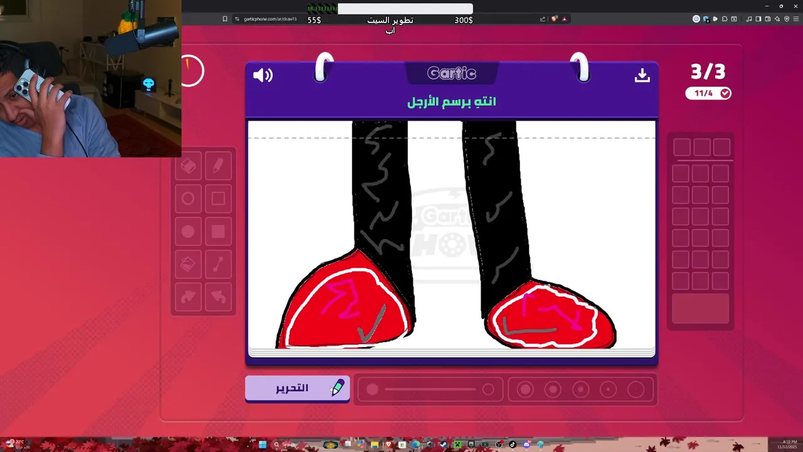Select the filled rectangle tool

tap(218, 232)
